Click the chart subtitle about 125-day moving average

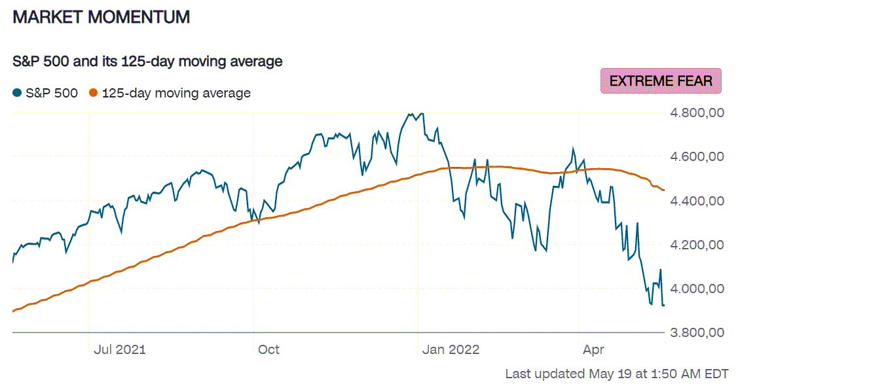(x=147, y=62)
